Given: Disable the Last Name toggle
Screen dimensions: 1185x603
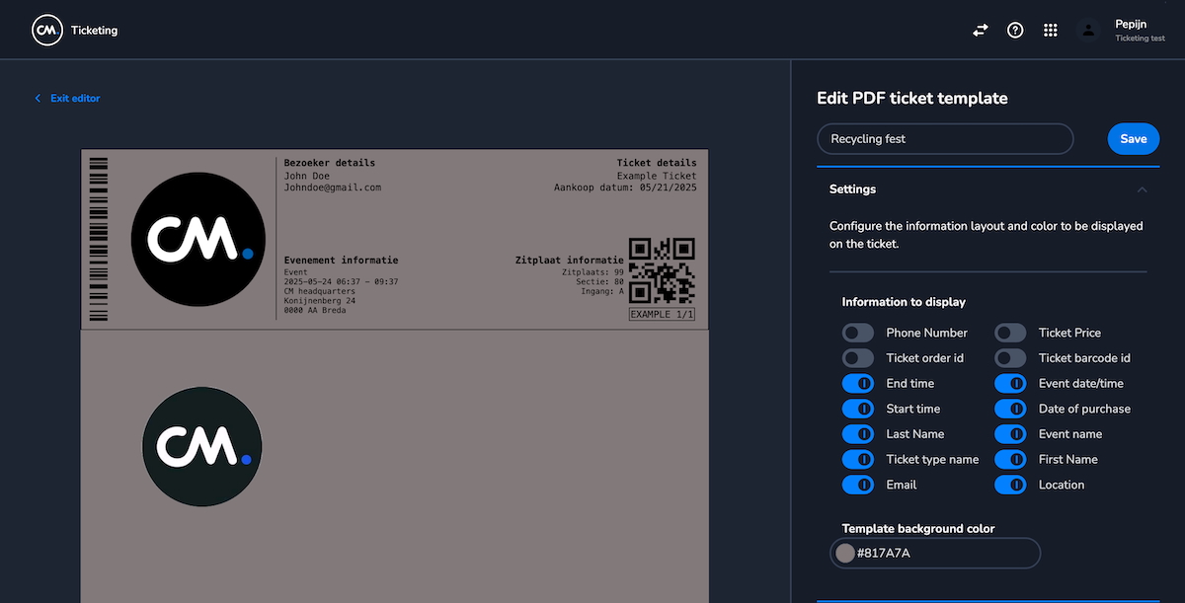Looking at the screenshot, I should click(858, 434).
